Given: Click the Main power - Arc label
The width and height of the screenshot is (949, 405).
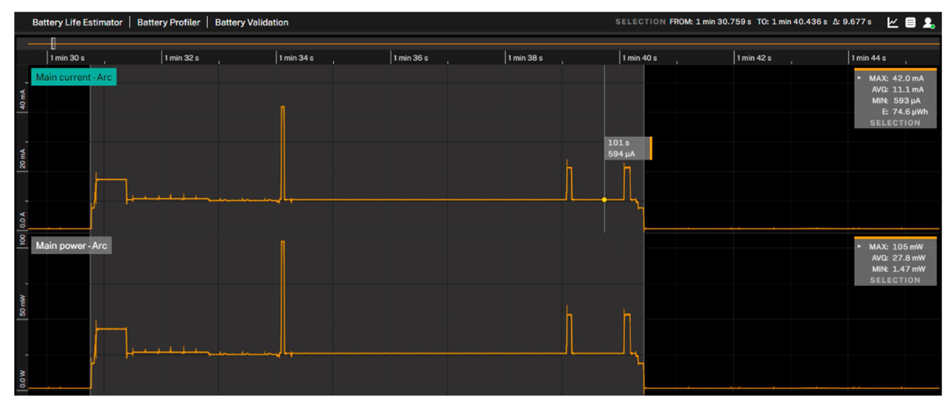Looking at the screenshot, I should pos(71,246).
